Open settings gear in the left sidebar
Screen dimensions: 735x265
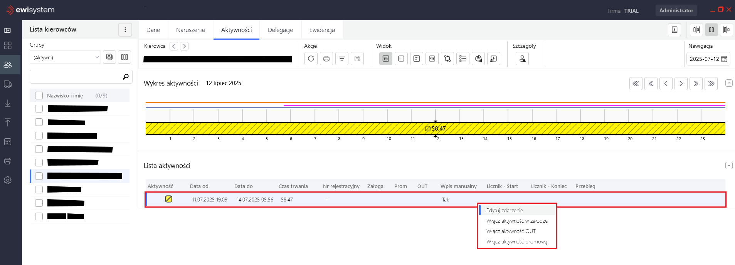tap(8, 180)
